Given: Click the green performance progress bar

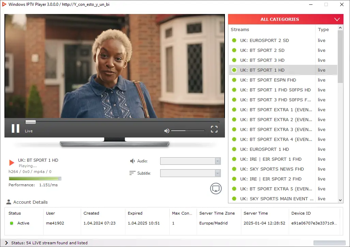Looking at the screenshot, I should [x=35, y=179].
